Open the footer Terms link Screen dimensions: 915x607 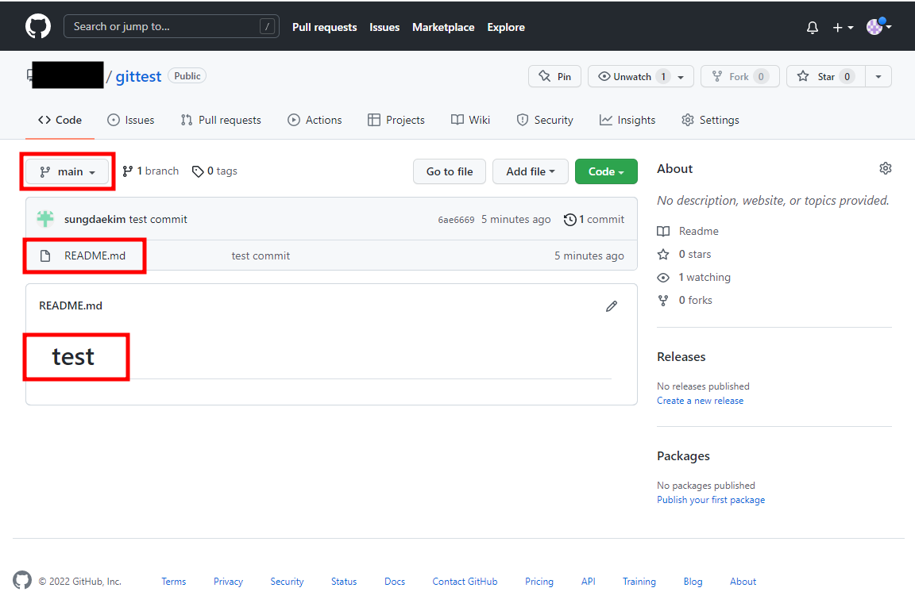(174, 582)
